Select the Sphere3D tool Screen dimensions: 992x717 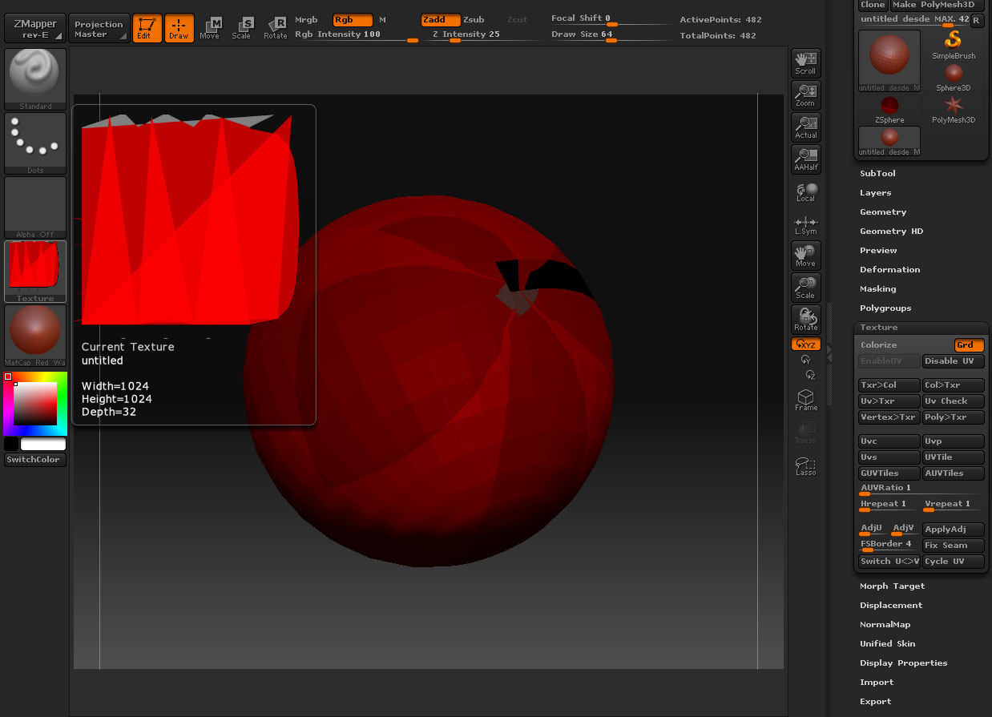coord(954,77)
